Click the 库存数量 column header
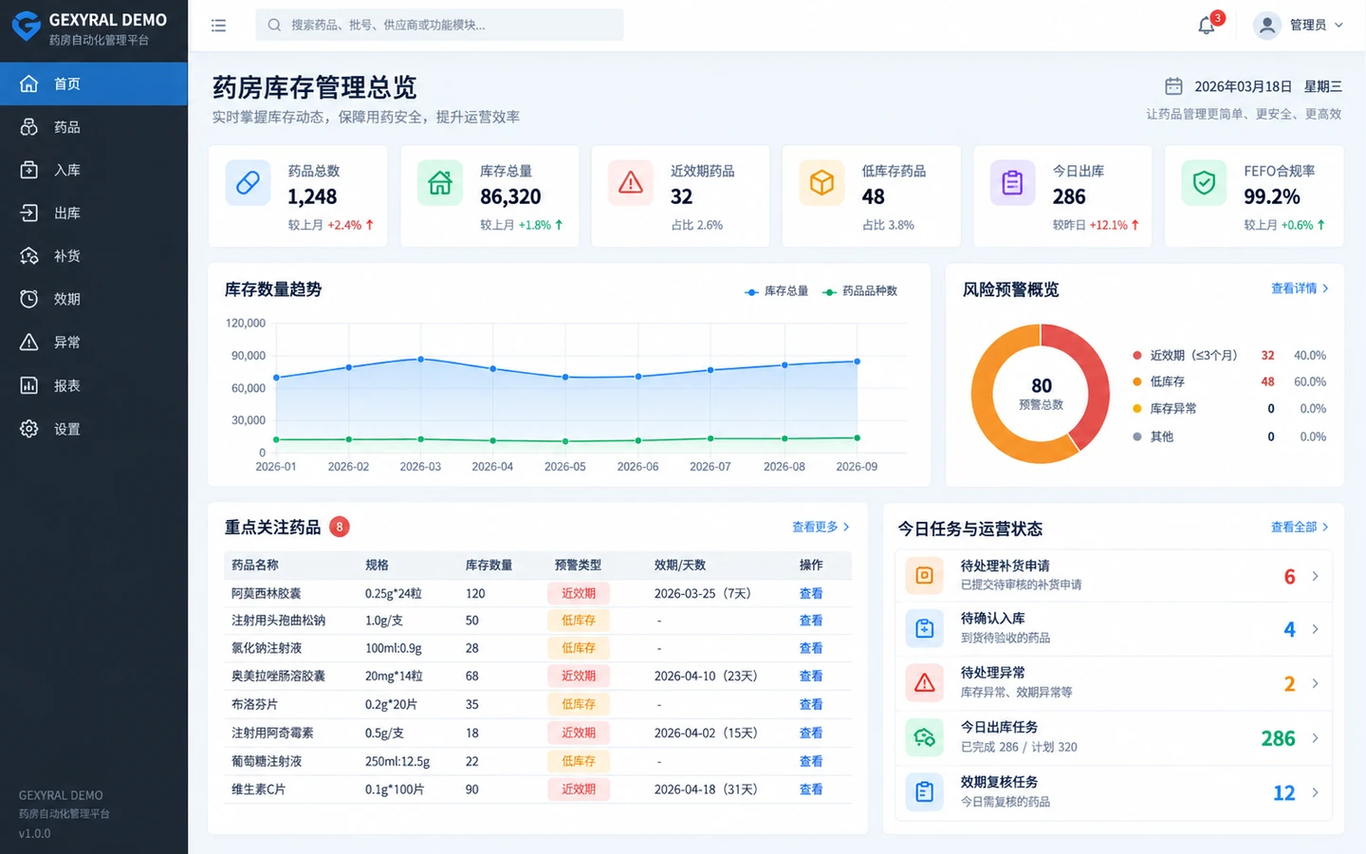Viewport: 1366px width, 854px height. tap(489, 565)
